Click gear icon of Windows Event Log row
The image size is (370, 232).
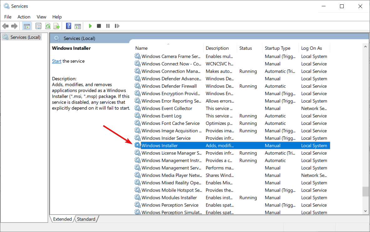(137, 116)
